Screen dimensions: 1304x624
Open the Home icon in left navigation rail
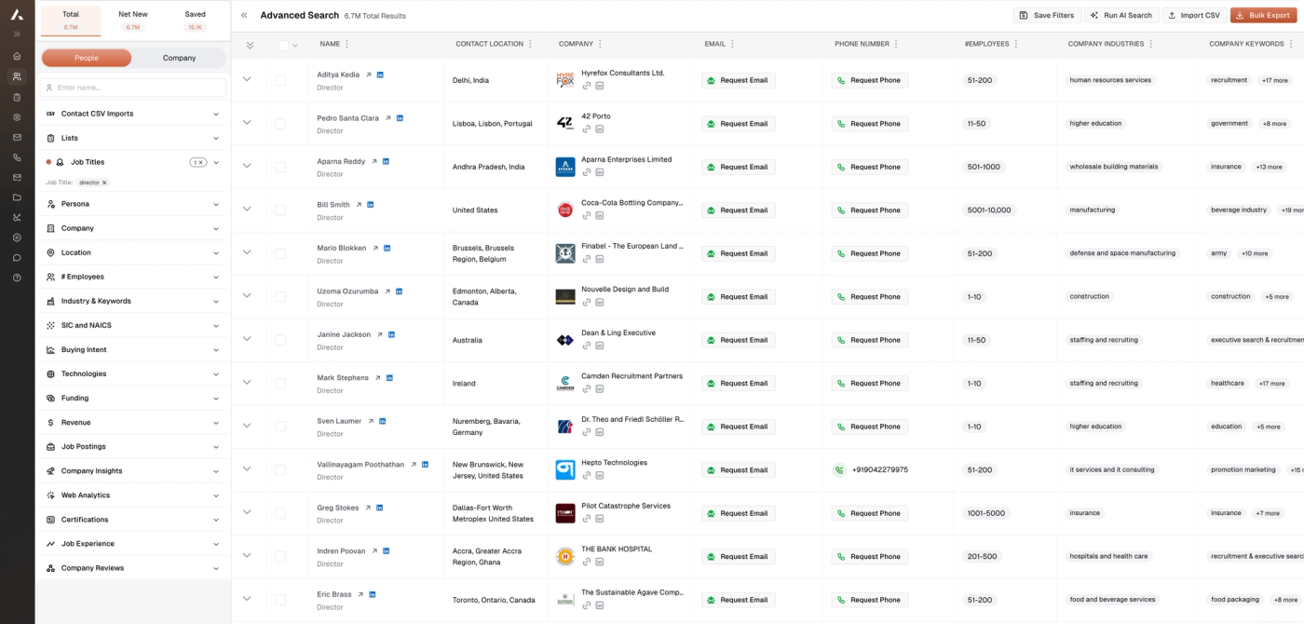click(17, 56)
